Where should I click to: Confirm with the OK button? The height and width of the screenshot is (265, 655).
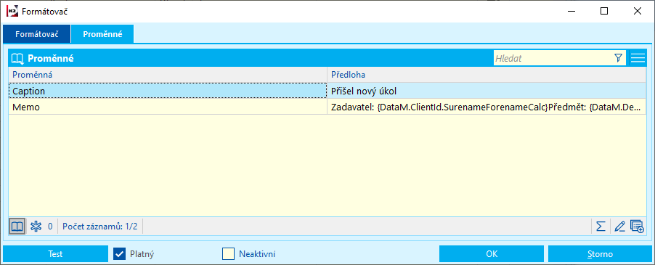tap(492, 253)
